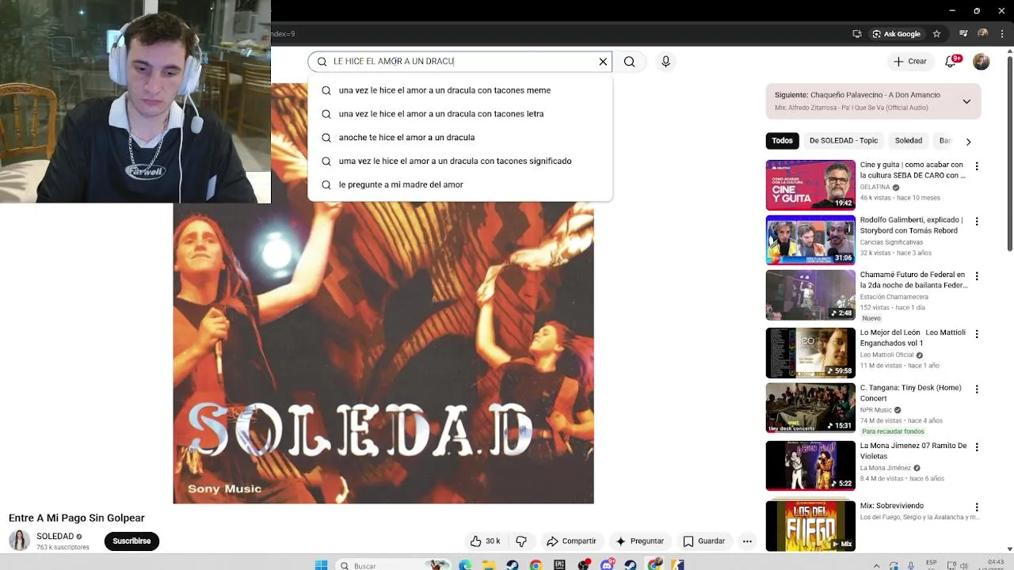The width and height of the screenshot is (1014, 570).
Task: Open more options for the Chamamé video
Action: click(977, 276)
